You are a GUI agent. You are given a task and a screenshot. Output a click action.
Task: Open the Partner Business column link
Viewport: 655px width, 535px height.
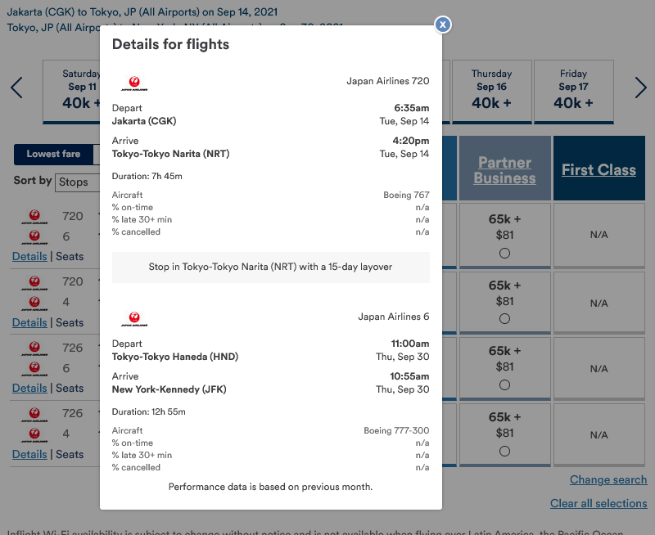click(x=504, y=170)
